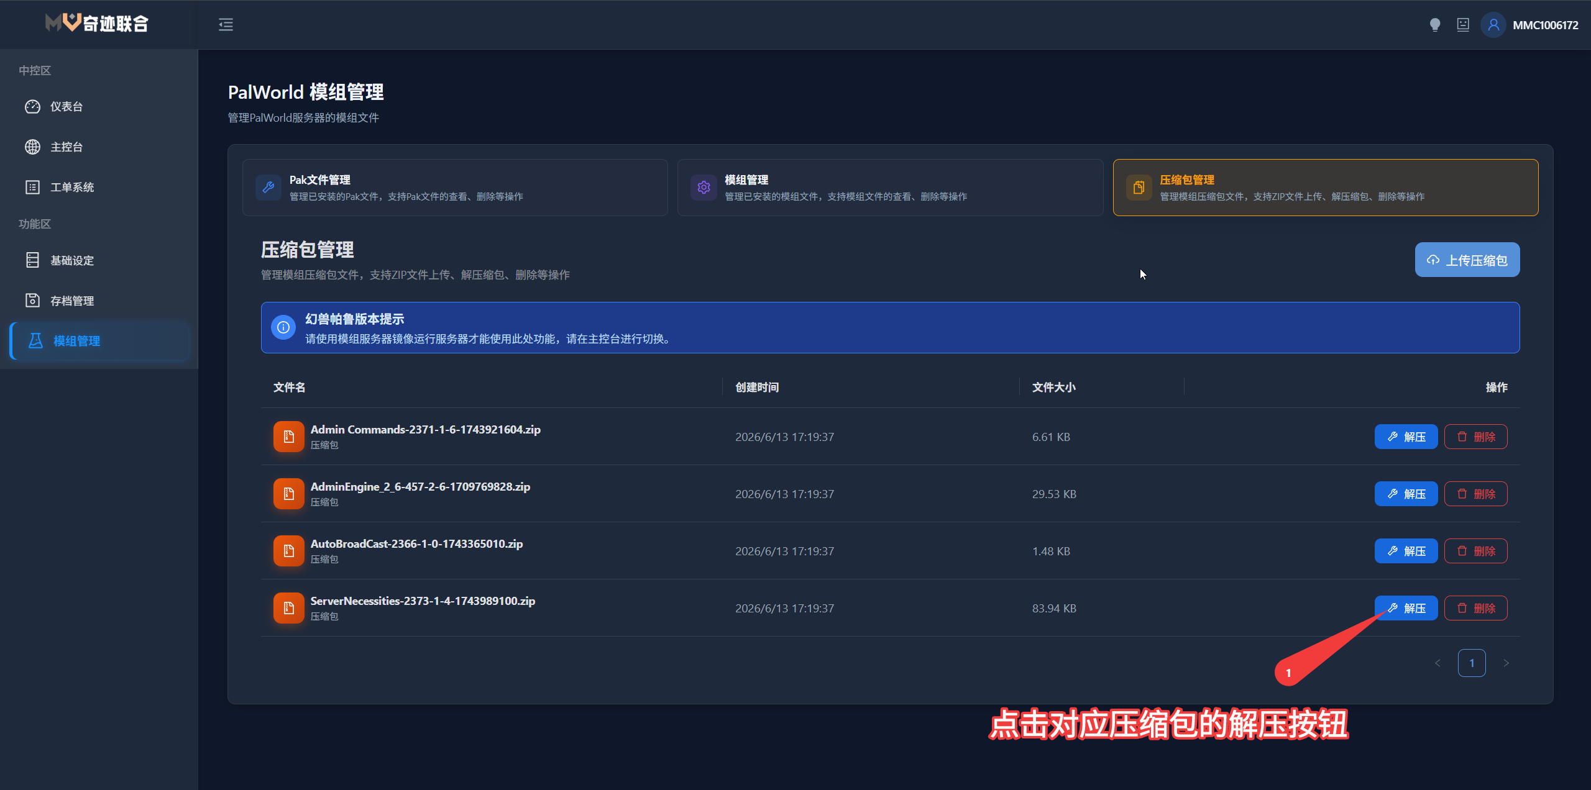This screenshot has width=1591, height=790.
Task: Extract AdminEngine zip with 解压
Action: [x=1406, y=494]
